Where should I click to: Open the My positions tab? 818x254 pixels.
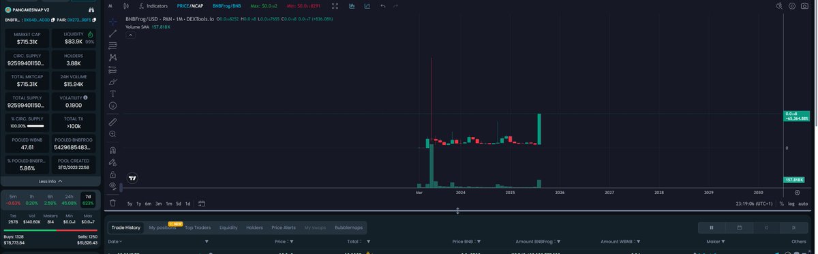[x=162, y=227]
